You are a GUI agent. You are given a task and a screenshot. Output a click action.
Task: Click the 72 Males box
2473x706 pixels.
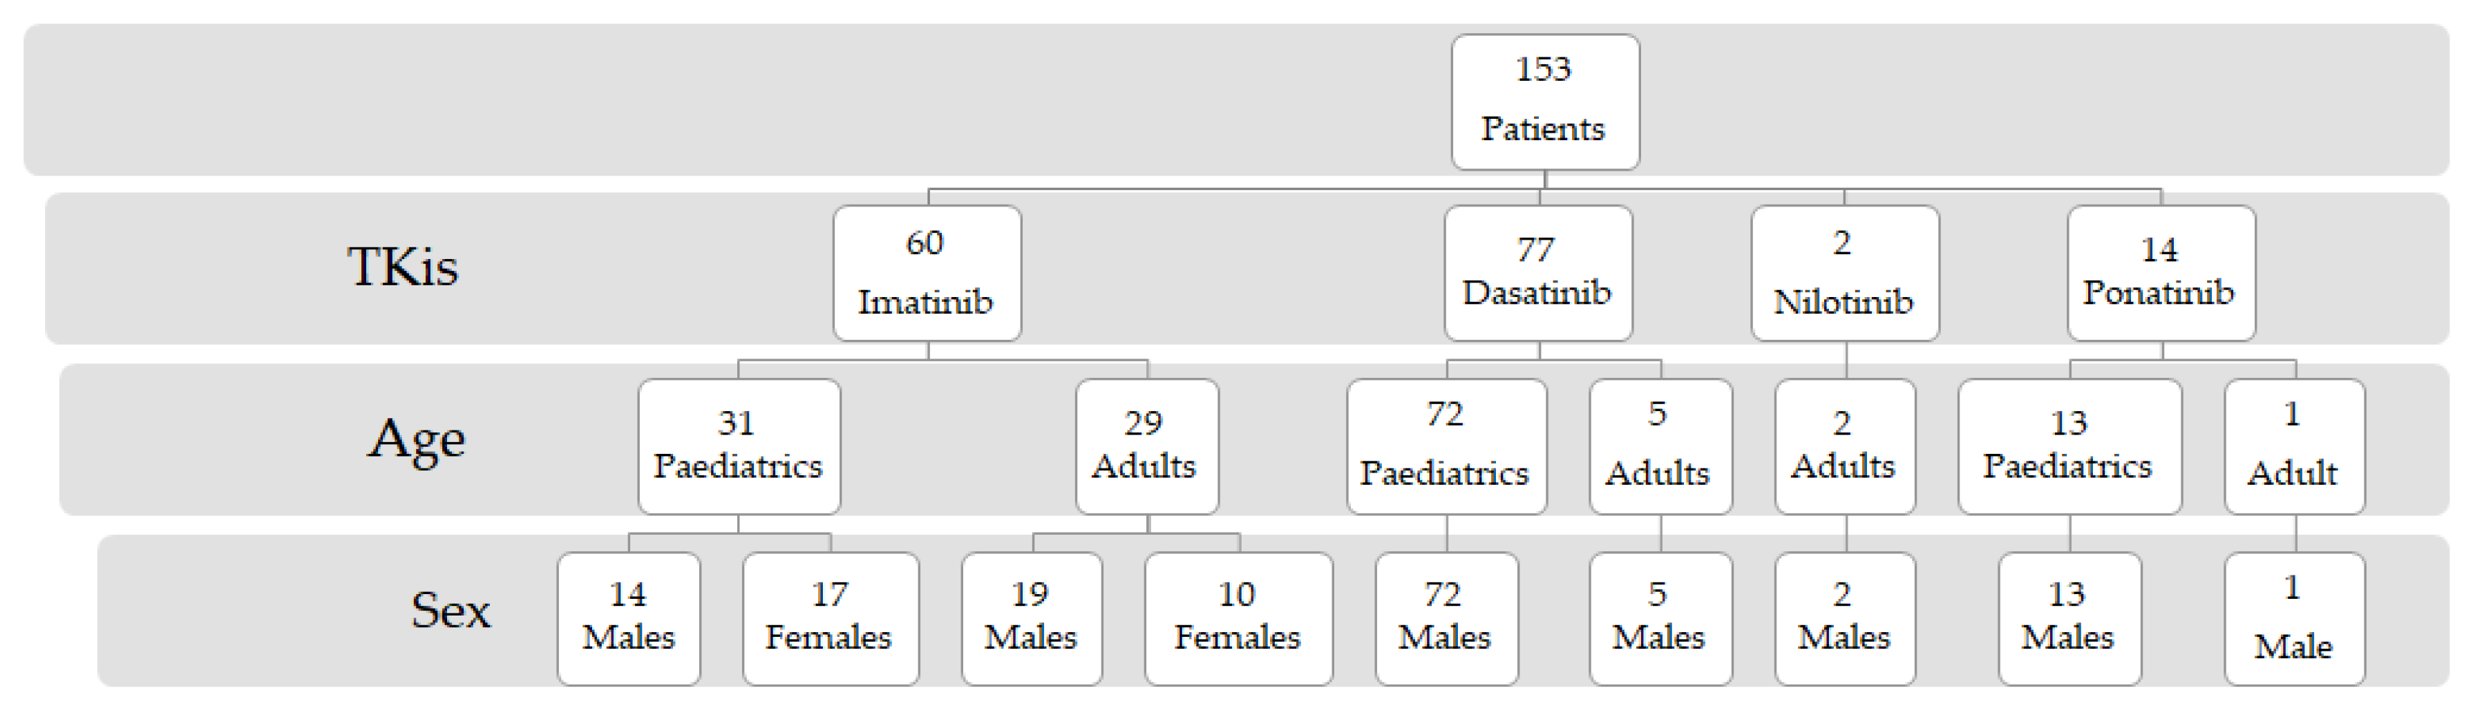pyautogui.click(x=1446, y=618)
